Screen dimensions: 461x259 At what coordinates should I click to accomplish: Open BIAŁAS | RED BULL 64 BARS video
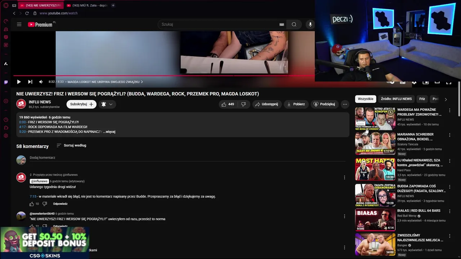[x=375, y=220]
